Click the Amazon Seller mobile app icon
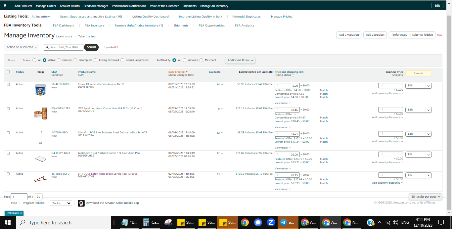 coord(81,203)
